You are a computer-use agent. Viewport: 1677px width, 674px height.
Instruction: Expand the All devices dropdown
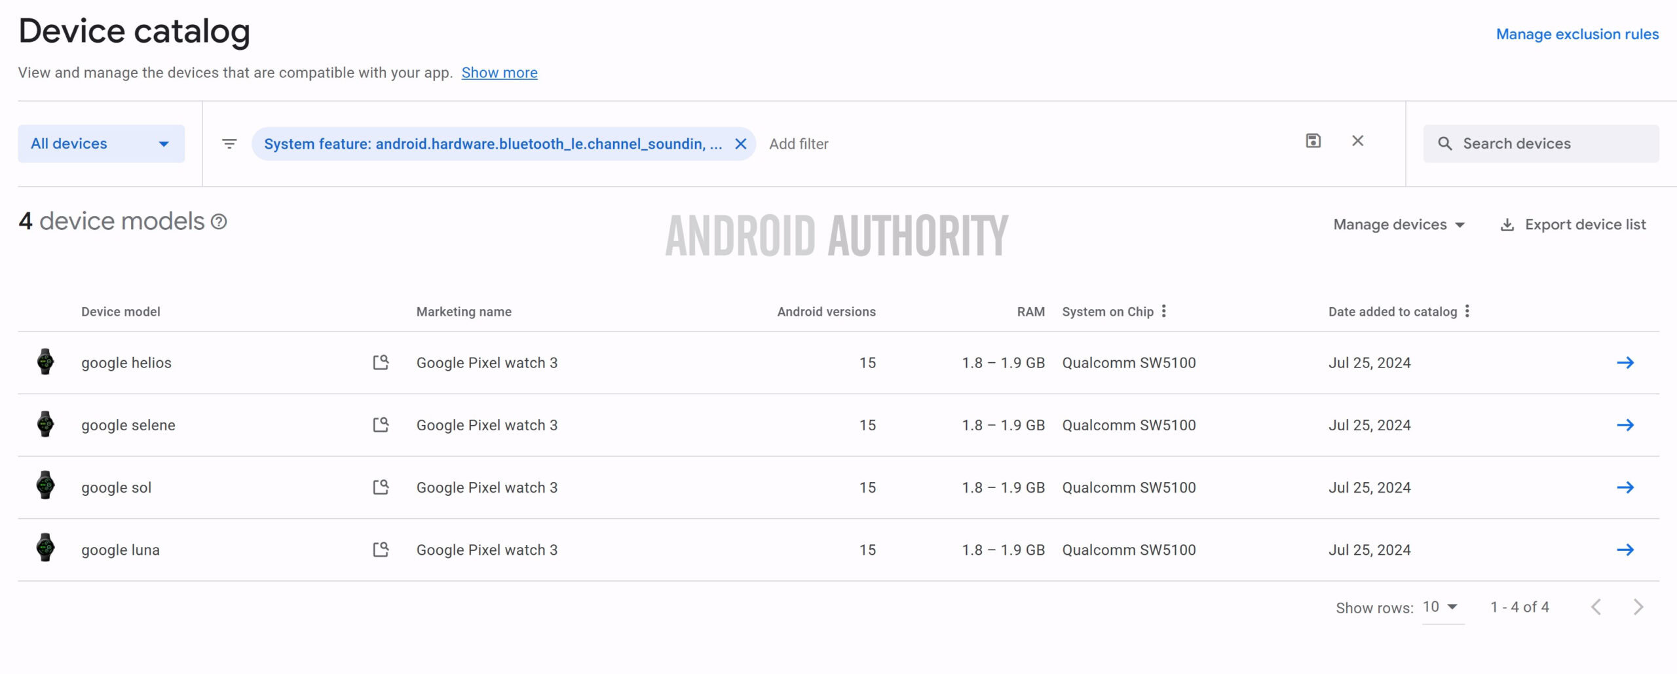pyautogui.click(x=101, y=143)
